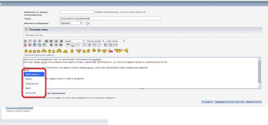
Task: Insert a horizontal rule line
Action: click(115, 45)
